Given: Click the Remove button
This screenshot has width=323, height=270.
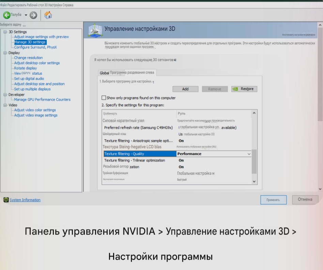Looking at the screenshot, I should pyautogui.click(x=215, y=89).
